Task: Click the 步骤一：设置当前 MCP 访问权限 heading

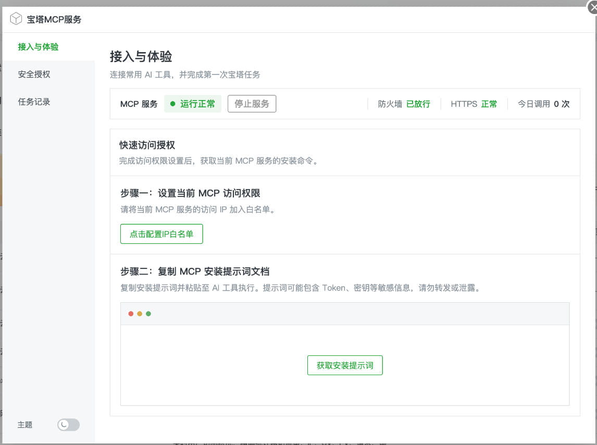Action: pos(190,193)
